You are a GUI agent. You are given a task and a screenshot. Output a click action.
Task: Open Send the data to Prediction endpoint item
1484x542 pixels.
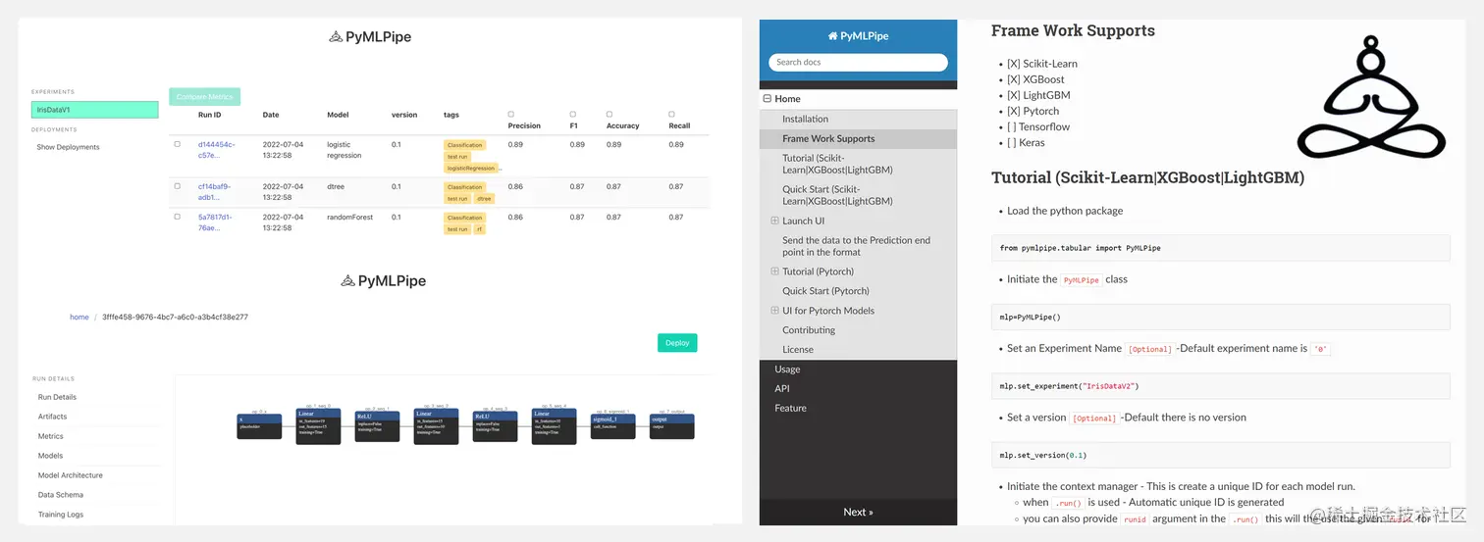[x=858, y=246]
